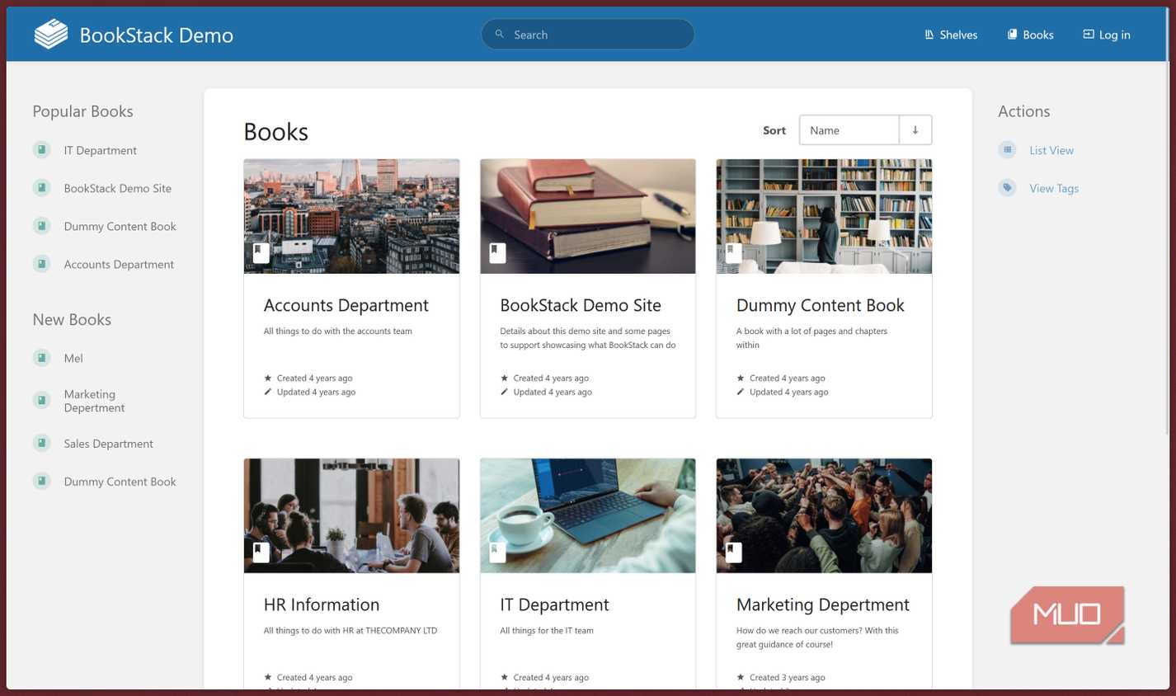This screenshot has height=696, width=1176.
Task: Click the book icon beside BookStack Demo Site in sidebar
Action: coord(42,188)
